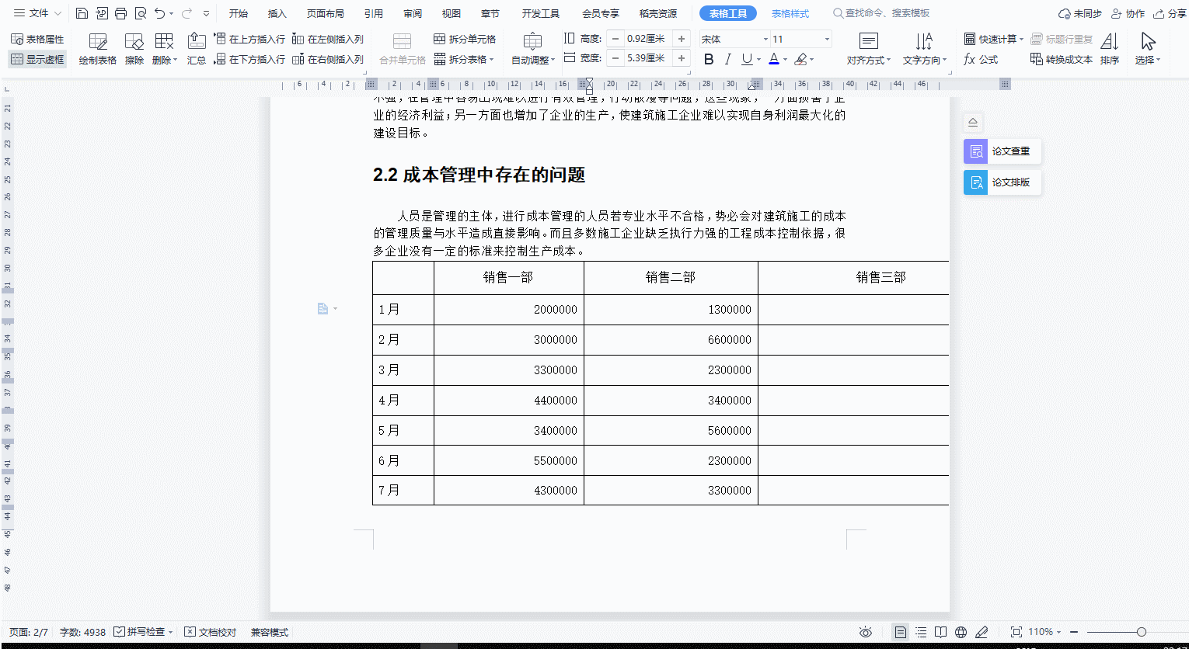Screen dimensions: 1189x649
Task: Decrease column width with minus button
Action: click(x=615, y=58)
